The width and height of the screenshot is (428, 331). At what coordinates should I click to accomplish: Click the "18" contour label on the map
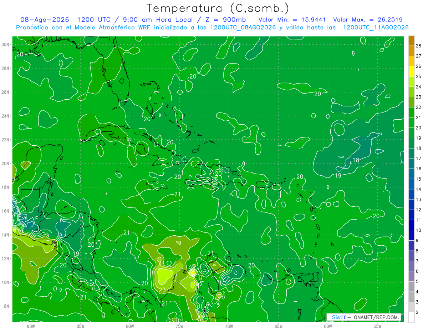356,160
